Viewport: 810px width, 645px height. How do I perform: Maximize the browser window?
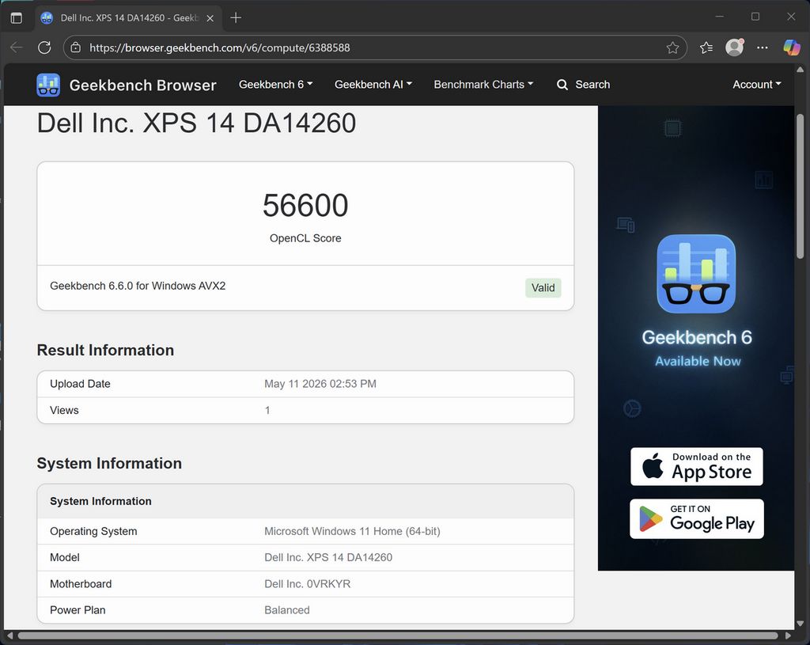click(755, 17)
